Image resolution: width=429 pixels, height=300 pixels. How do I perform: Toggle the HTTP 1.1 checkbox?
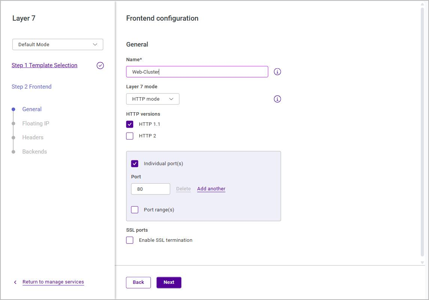[x=130, y=124]
